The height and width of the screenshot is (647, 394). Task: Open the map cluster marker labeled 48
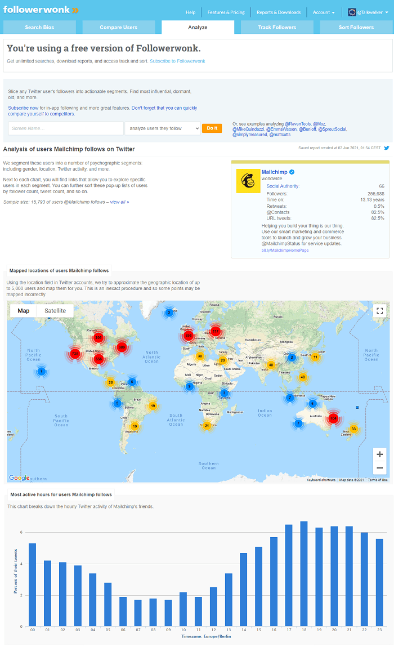click(x=303, y=377)
